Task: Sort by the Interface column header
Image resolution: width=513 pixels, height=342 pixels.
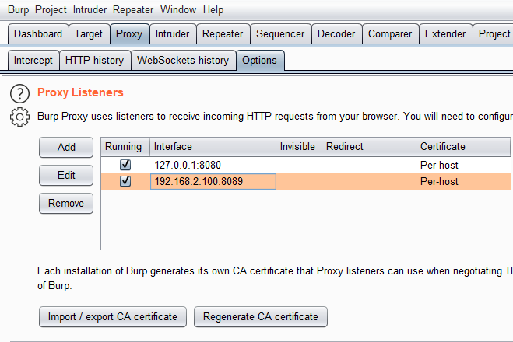Action: click(213, 147)
